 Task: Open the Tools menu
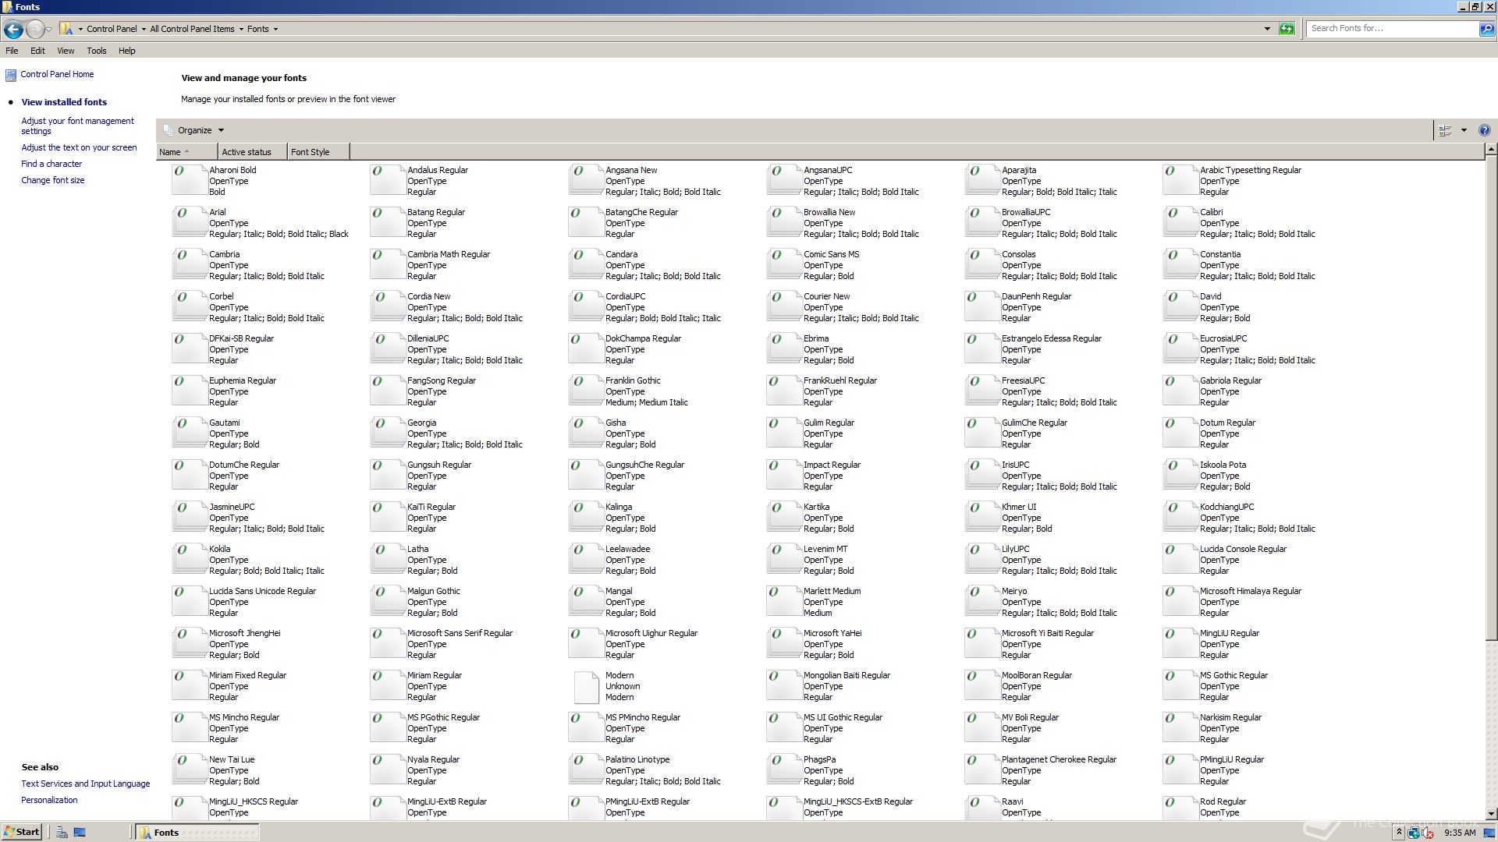pyautogui.click(x=97, y=51)
